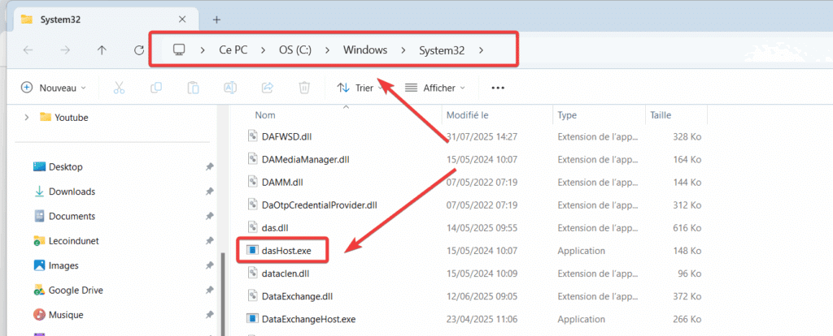Click the Share icon in toolbar
The width and height of the screenshot is (833, 336).
click(268, 88)
